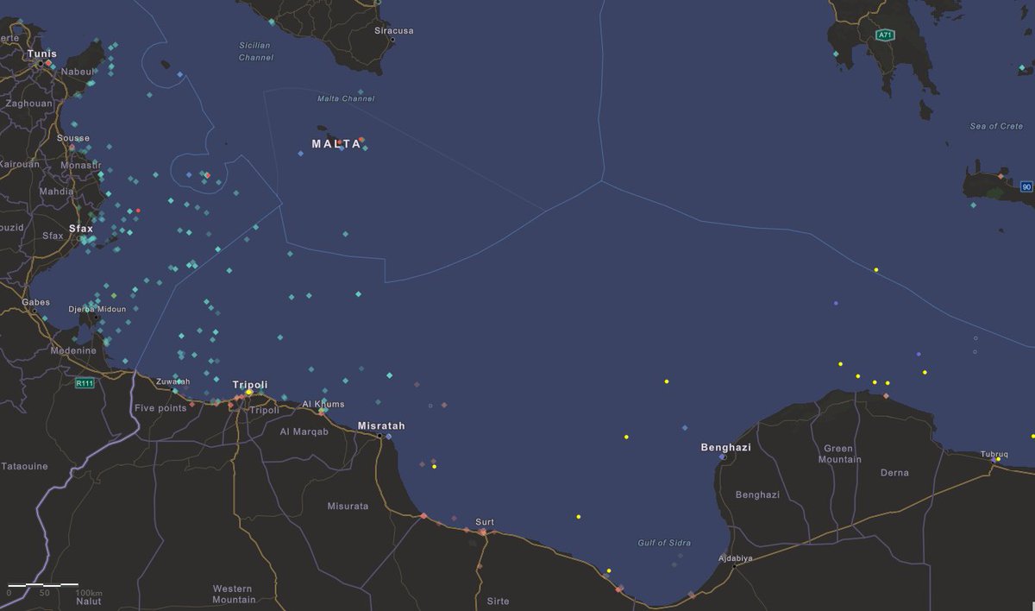
Task: Select the Zuwarah label
Action: tap(173, 381)
